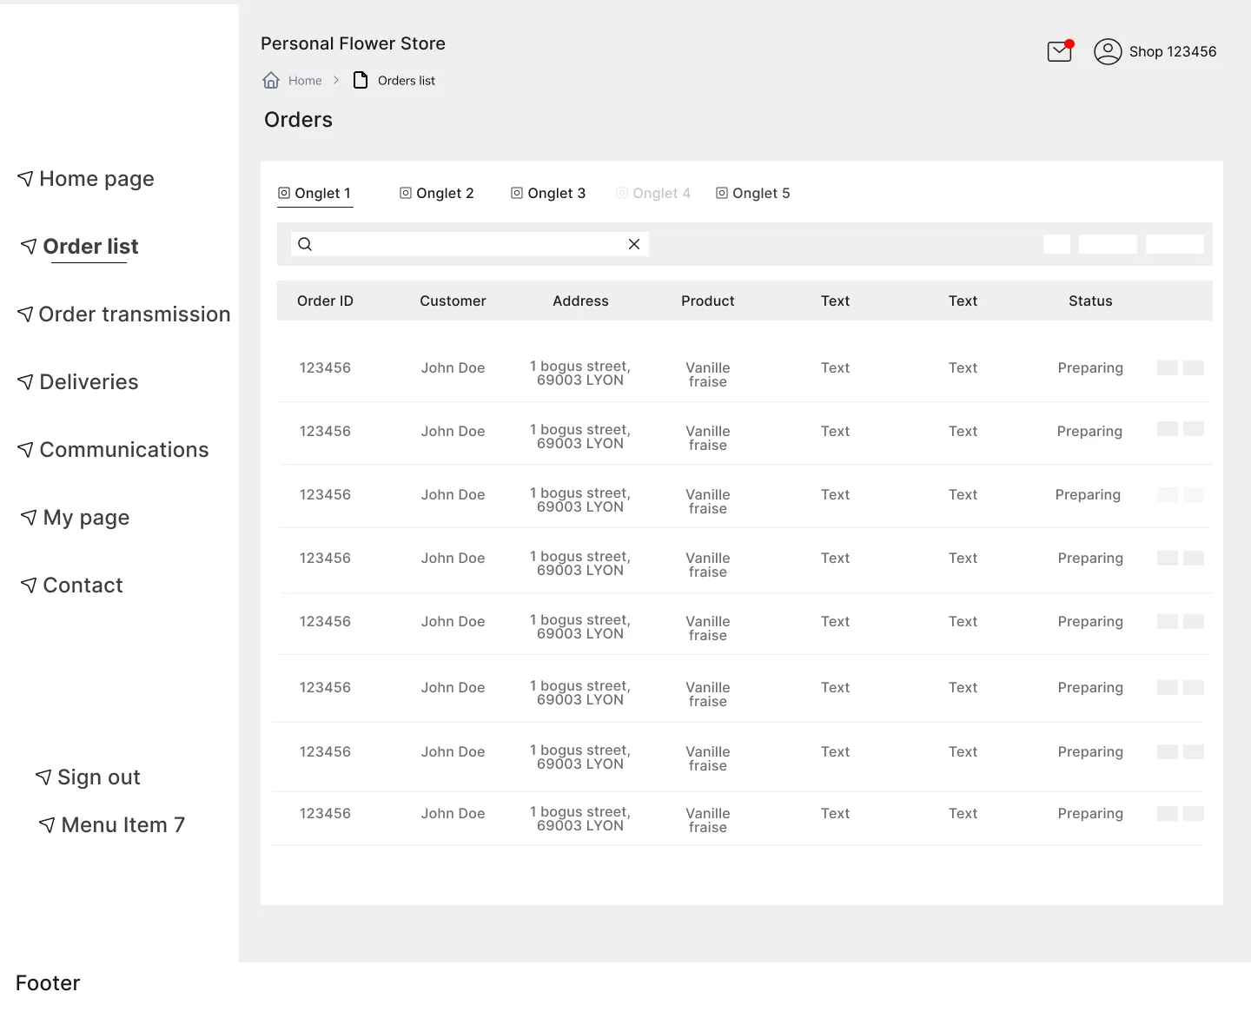1251x1025 pixels.
Task: Click the arrow icon beside Home page
Action: pos(26,179)
